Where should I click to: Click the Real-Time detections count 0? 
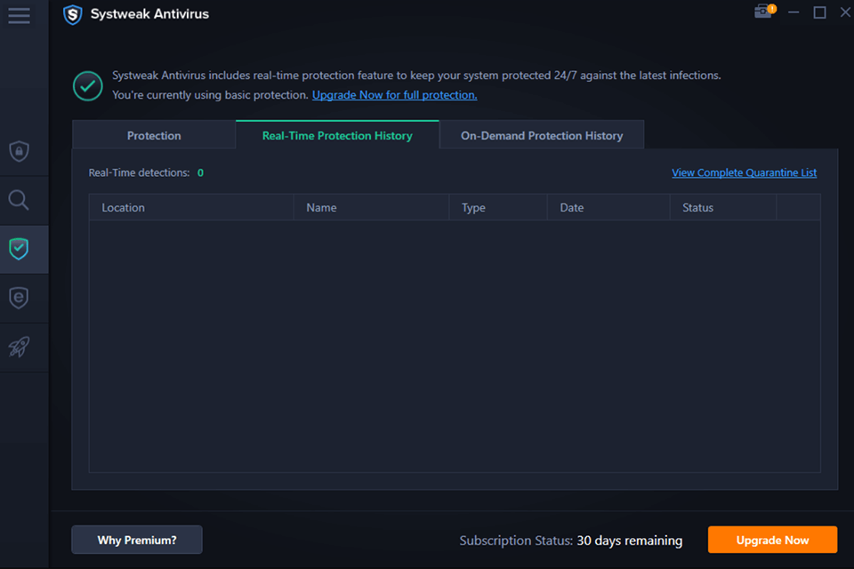(200, 172)
